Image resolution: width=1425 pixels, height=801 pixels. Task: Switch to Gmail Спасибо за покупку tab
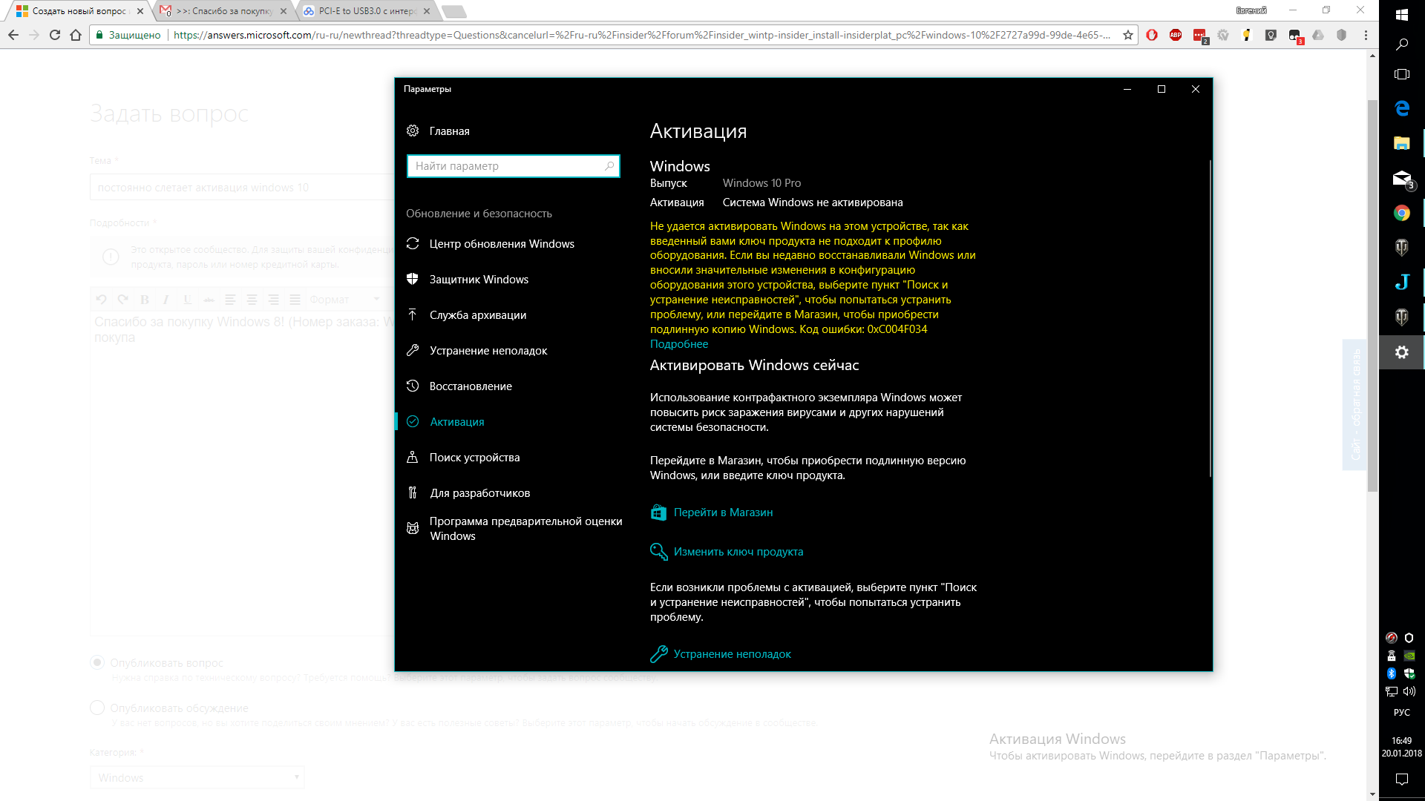(x=223, y=11)
